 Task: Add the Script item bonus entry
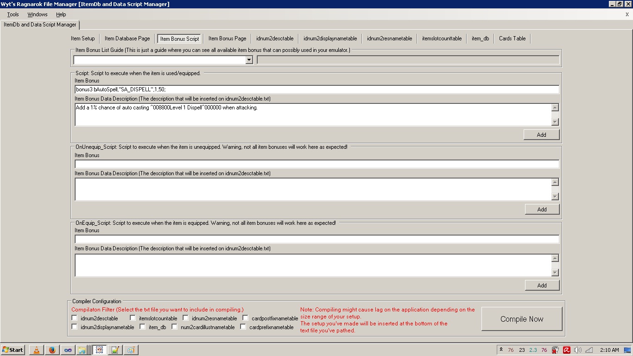tap(542, 134)
